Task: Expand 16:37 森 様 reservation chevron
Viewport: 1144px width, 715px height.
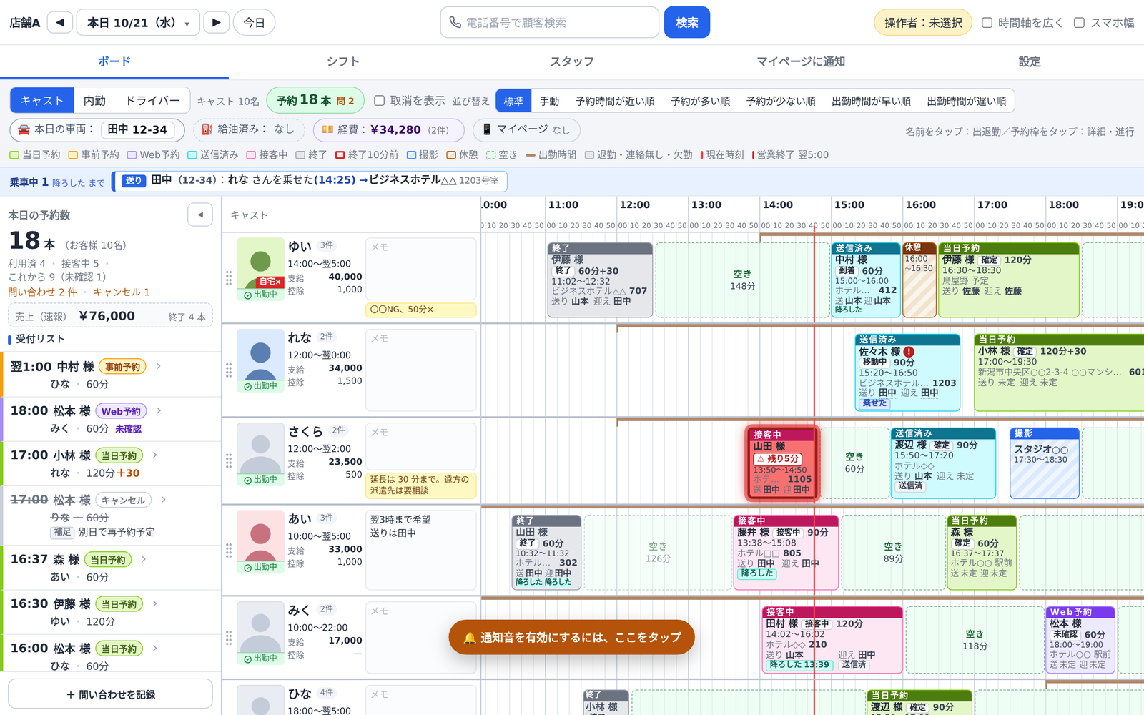Action: pos(144,559)
